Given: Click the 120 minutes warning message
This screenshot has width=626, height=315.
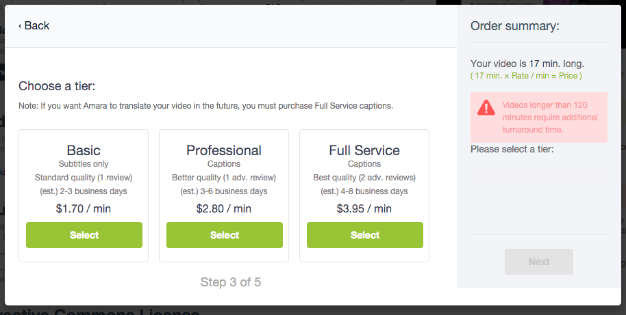Looking at the screenshot, I should [x=550, y=118].
